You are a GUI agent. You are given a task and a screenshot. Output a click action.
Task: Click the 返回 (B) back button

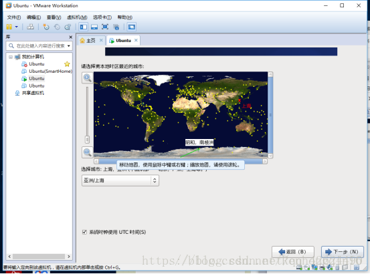click(293, 252)
